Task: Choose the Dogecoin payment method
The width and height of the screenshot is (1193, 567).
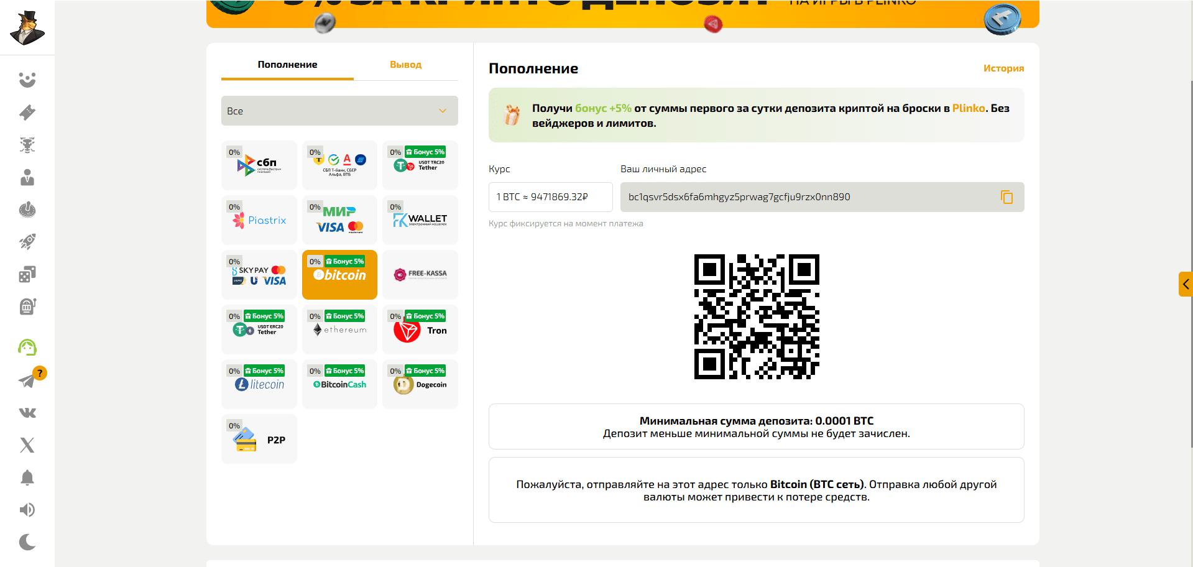Action: [420, 384]
